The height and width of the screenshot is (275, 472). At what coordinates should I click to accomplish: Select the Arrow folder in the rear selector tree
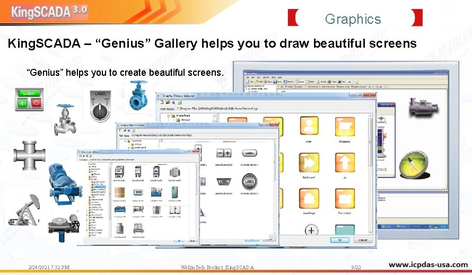183,120
